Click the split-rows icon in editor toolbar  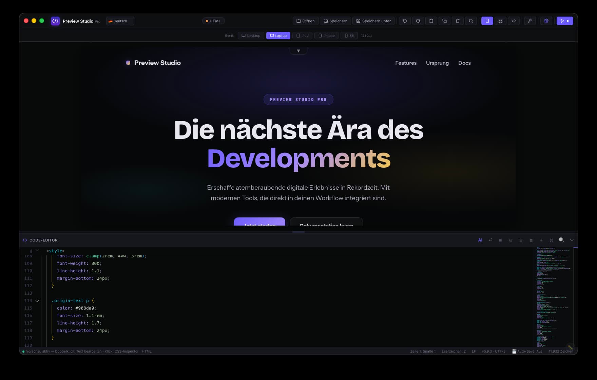(x=511, y=240)
